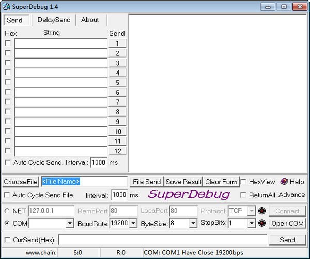Click the red NET connection status indicator
Viewport: 310px width, 259px height.
click(x=262, y=211)
